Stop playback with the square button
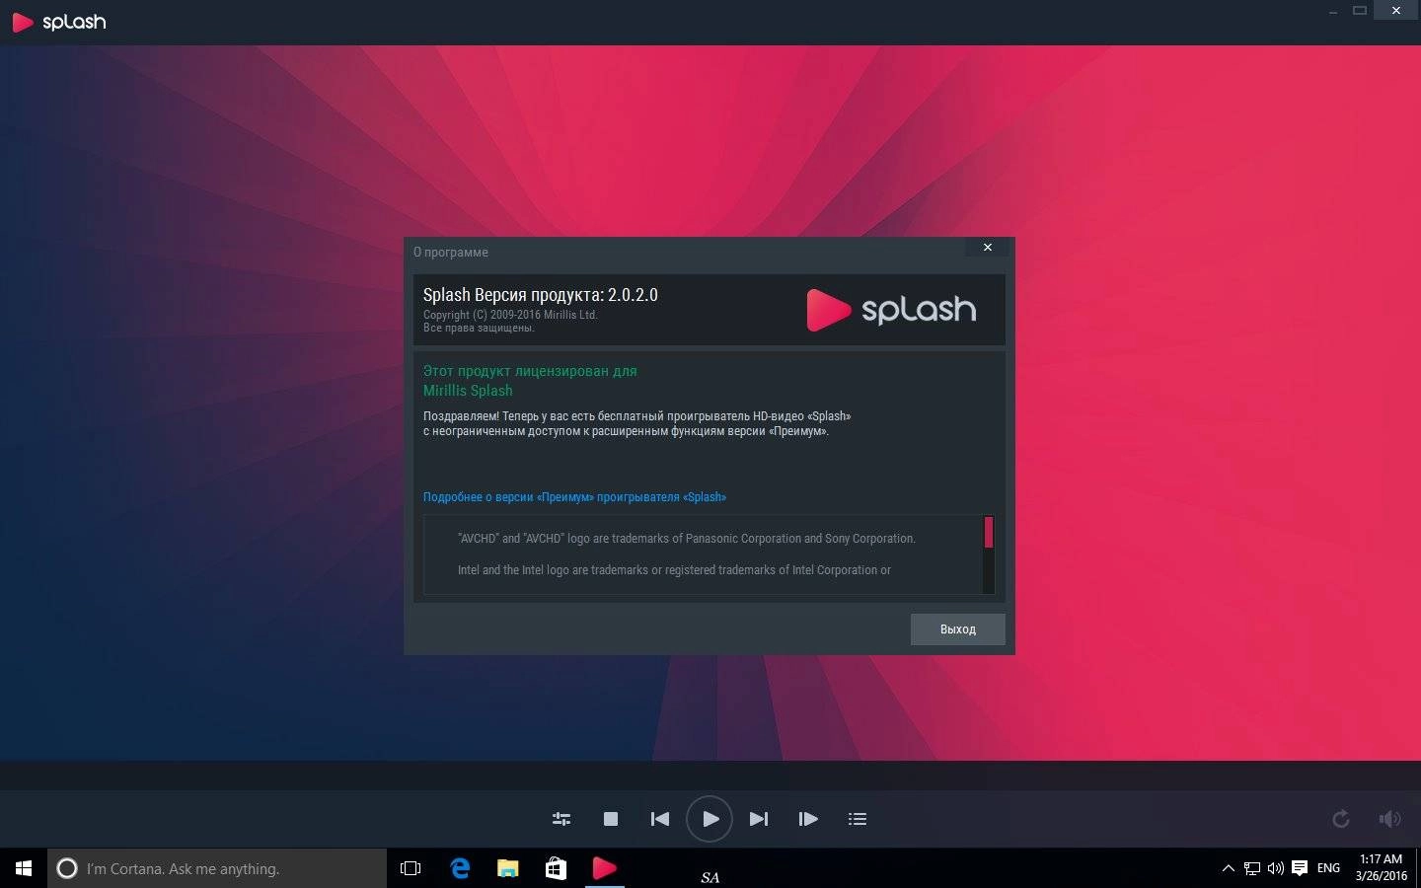This screenshot has width=1421, height=888. 611,819
